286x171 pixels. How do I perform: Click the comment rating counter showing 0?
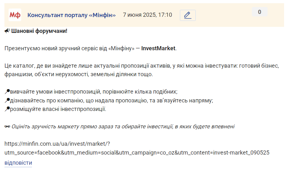(259, 12)
